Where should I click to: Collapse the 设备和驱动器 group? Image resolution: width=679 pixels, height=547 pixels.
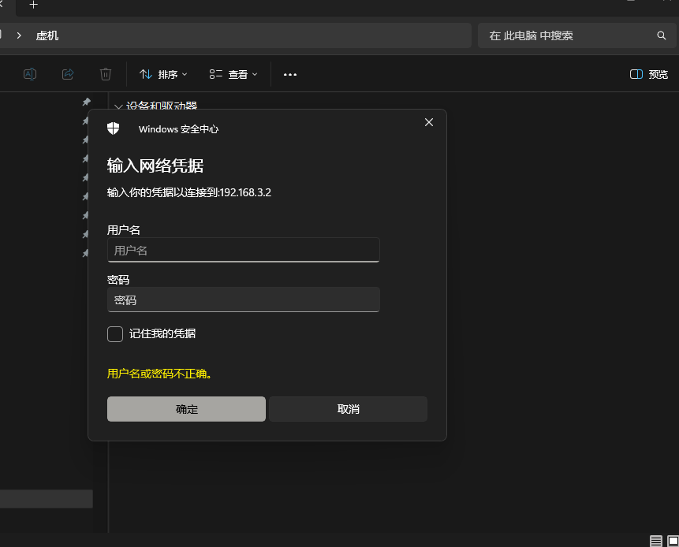point(118,106)
